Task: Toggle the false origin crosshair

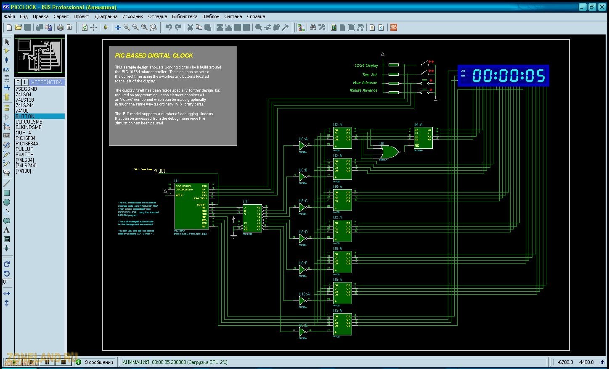Action: coord(106,27)
